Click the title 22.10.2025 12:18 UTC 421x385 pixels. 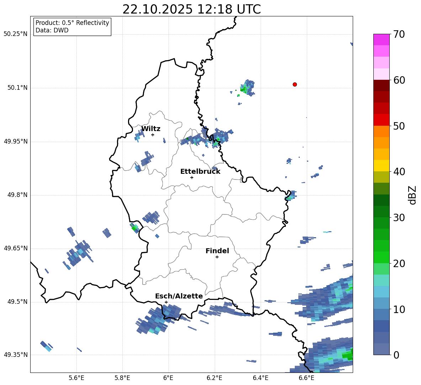(192, 9)
